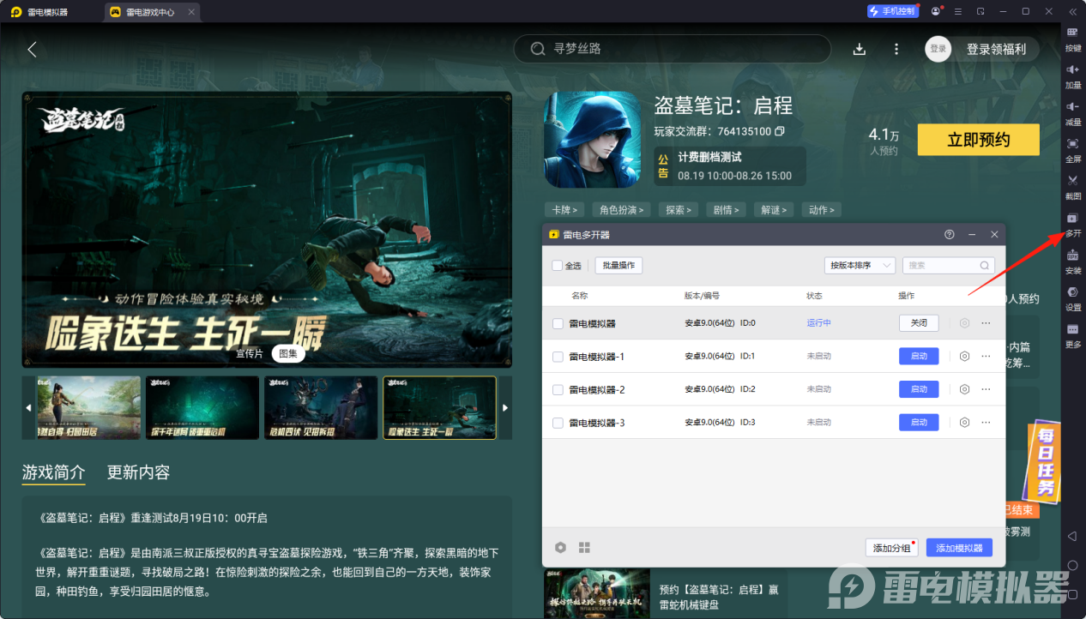Show the next thumbnail with the right arrow
The height and width of the screenshot is (619, 1086).
tap(505, 408)
